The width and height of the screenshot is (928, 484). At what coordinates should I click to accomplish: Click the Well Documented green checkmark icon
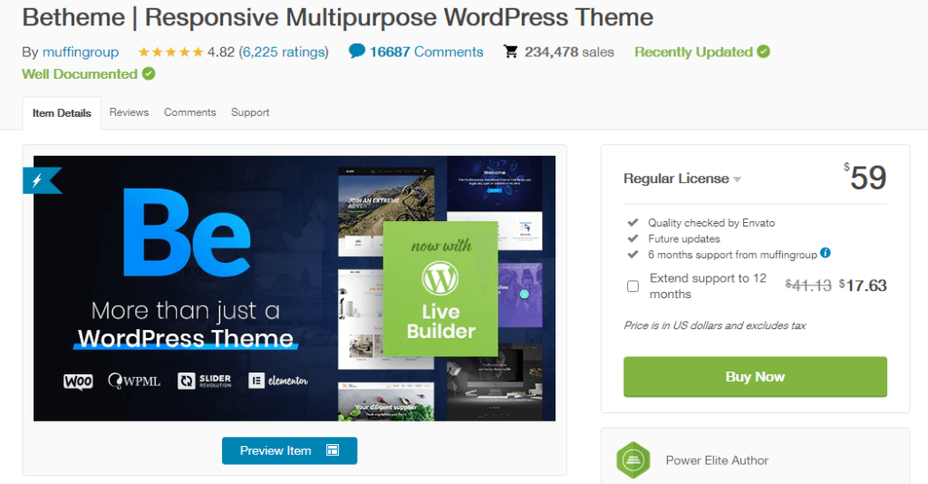pyautogui.click(x=149, y=74)
